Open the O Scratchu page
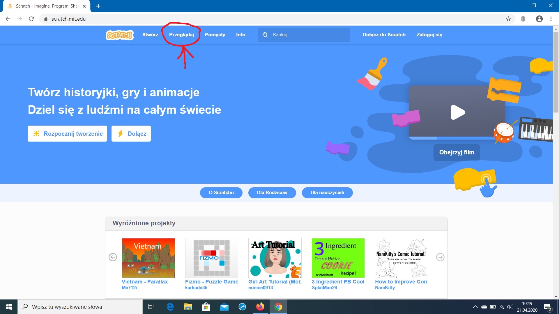This screenshot has width=559, height=314. coord(221,192)
